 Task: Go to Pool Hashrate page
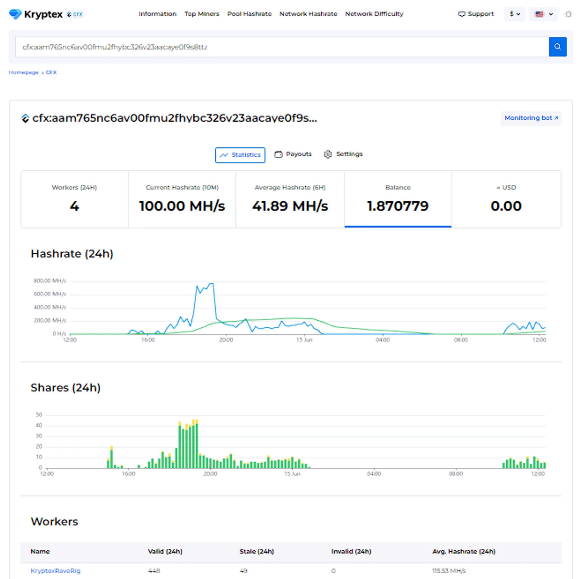coord(249,14)
